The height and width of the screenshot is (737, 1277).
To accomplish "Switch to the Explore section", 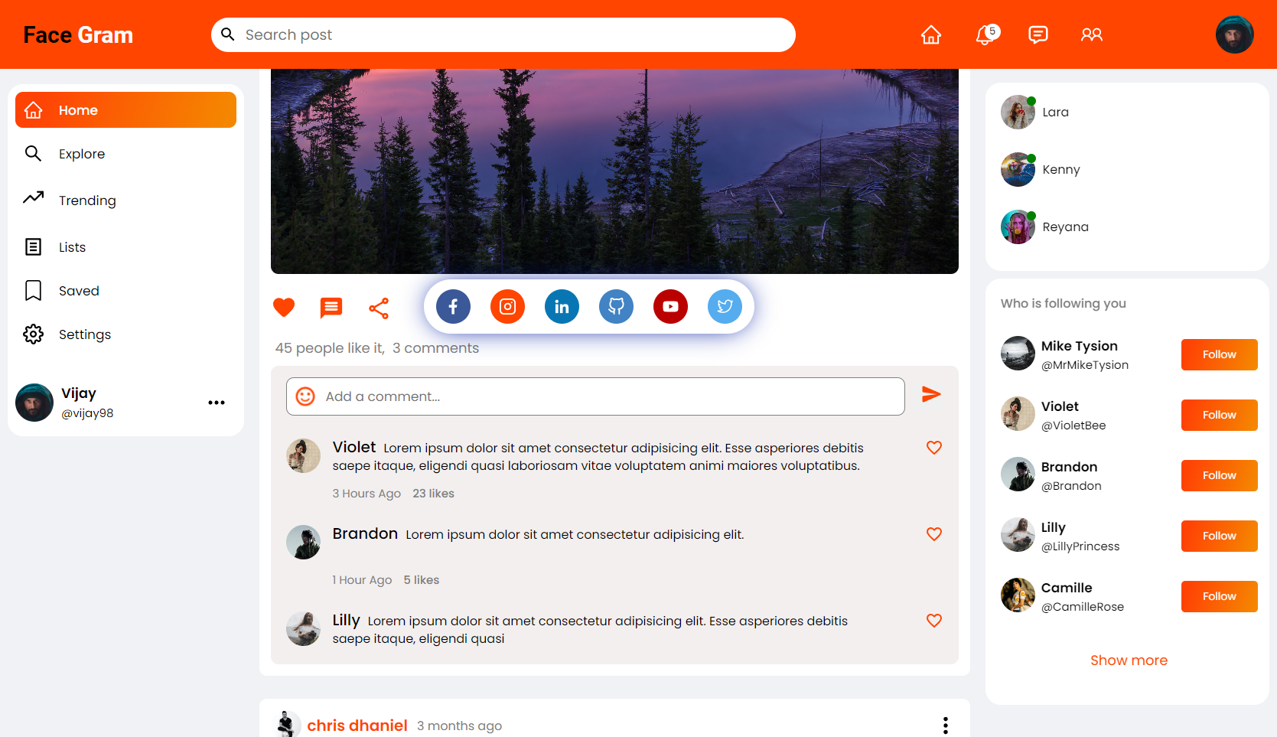I will click(x=82, y=153).
